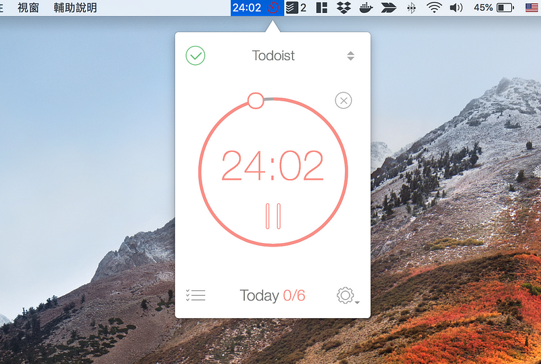This screenshot has width=541, height=364.
Task: Pause the pomodoro timer
Action: click(273, 215)
